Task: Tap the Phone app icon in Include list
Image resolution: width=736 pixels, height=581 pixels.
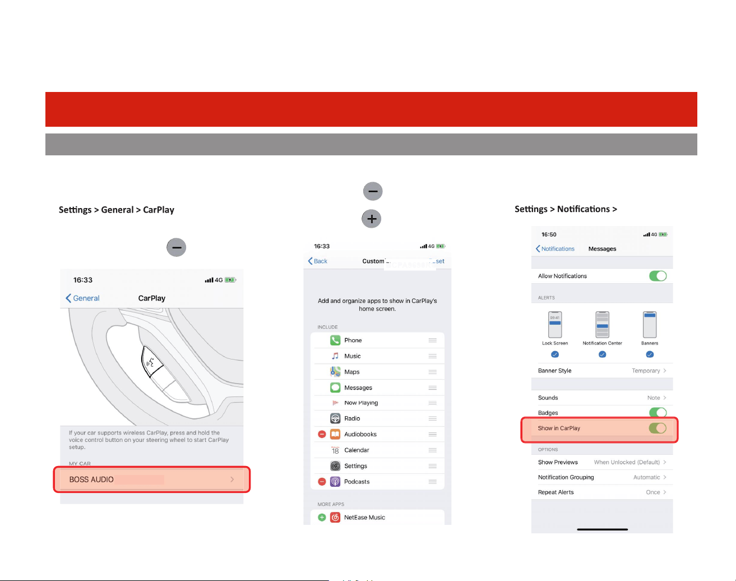Action: pyautogui.click(x=335, y=340)
